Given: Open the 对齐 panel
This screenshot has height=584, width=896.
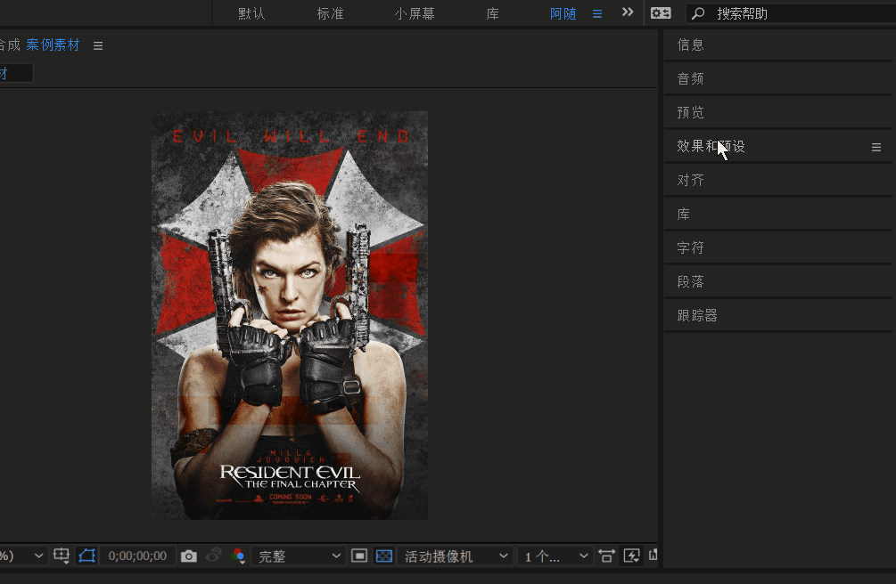Looking at the screenshot, I should (777, 180).
